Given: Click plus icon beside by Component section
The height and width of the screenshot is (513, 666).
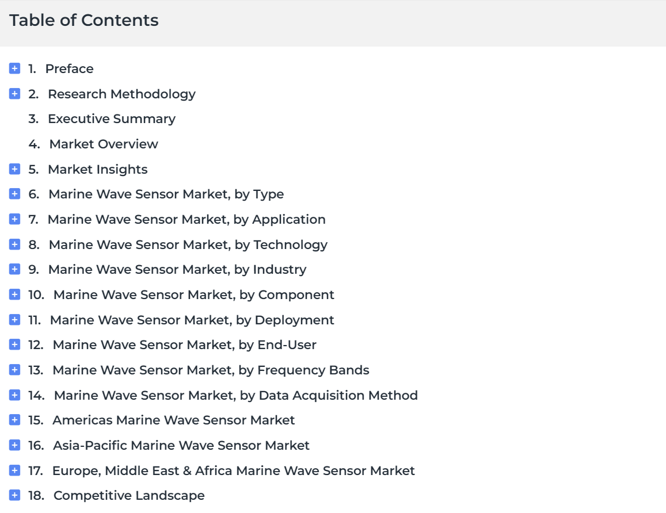Looking at the screenshot, I should [14, 294].
